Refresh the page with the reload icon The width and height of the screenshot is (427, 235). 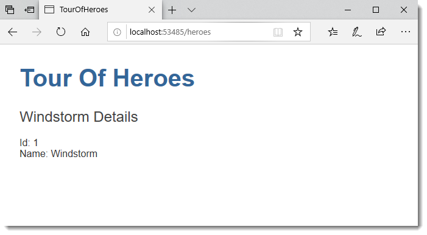click(61, 32)
